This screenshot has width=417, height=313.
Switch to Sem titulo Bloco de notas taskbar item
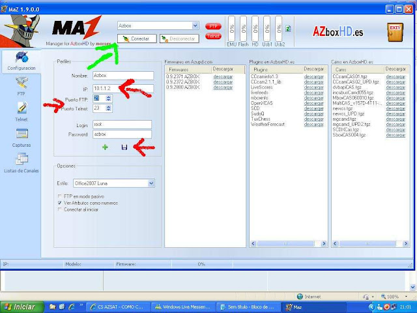click(249, 307)
